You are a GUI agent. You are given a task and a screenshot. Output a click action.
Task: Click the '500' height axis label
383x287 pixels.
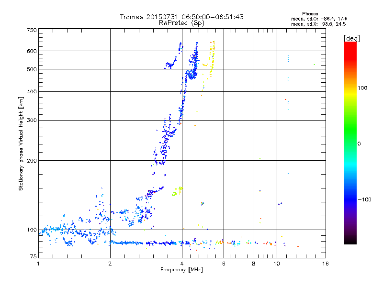coord(32,69)
